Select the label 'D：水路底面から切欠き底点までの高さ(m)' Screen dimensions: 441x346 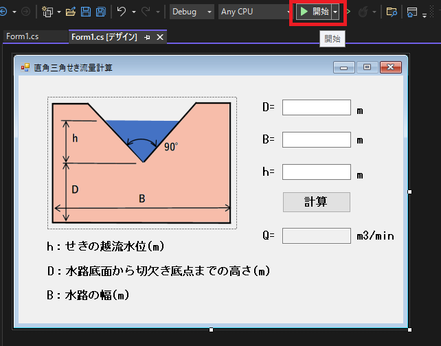pos(159,271)
